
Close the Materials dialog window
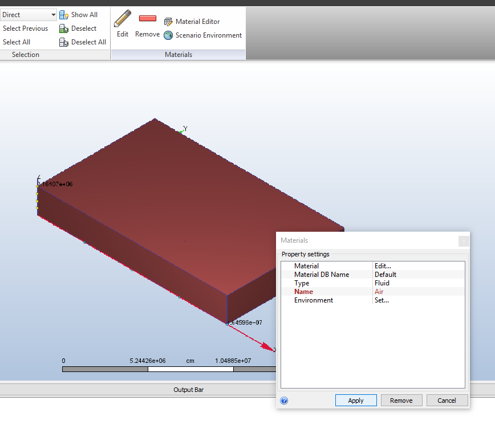click(x=464, y=240)
